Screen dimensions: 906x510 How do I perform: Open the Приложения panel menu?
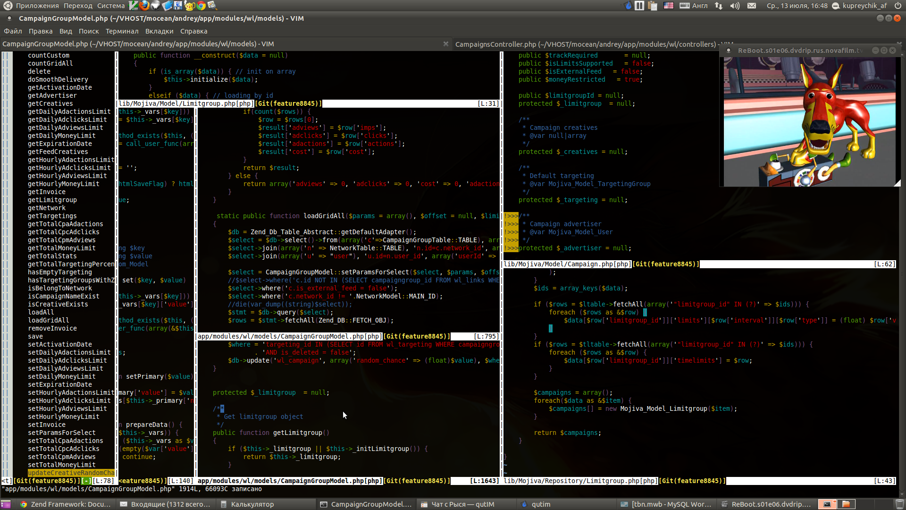click(37, 6)
